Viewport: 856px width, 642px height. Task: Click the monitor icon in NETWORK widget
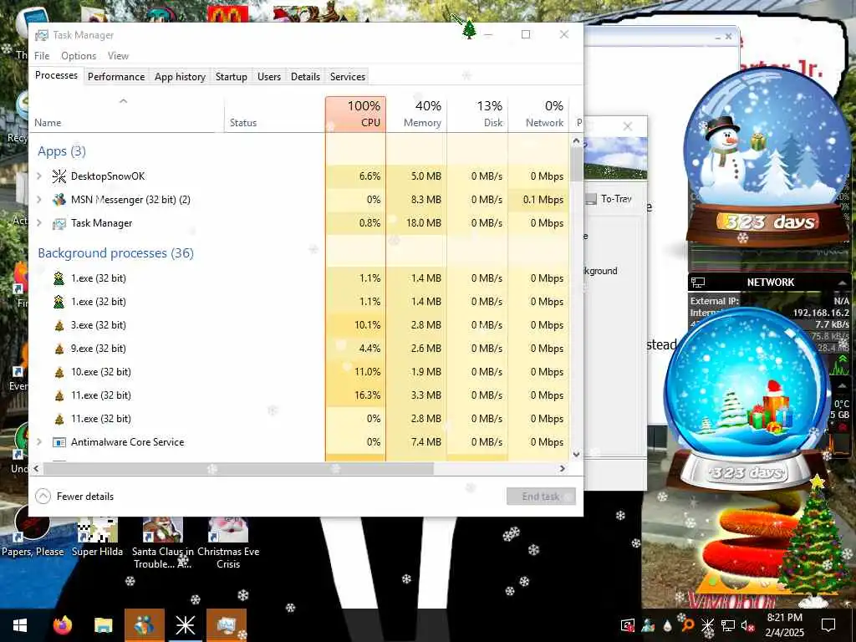(698, 283)
